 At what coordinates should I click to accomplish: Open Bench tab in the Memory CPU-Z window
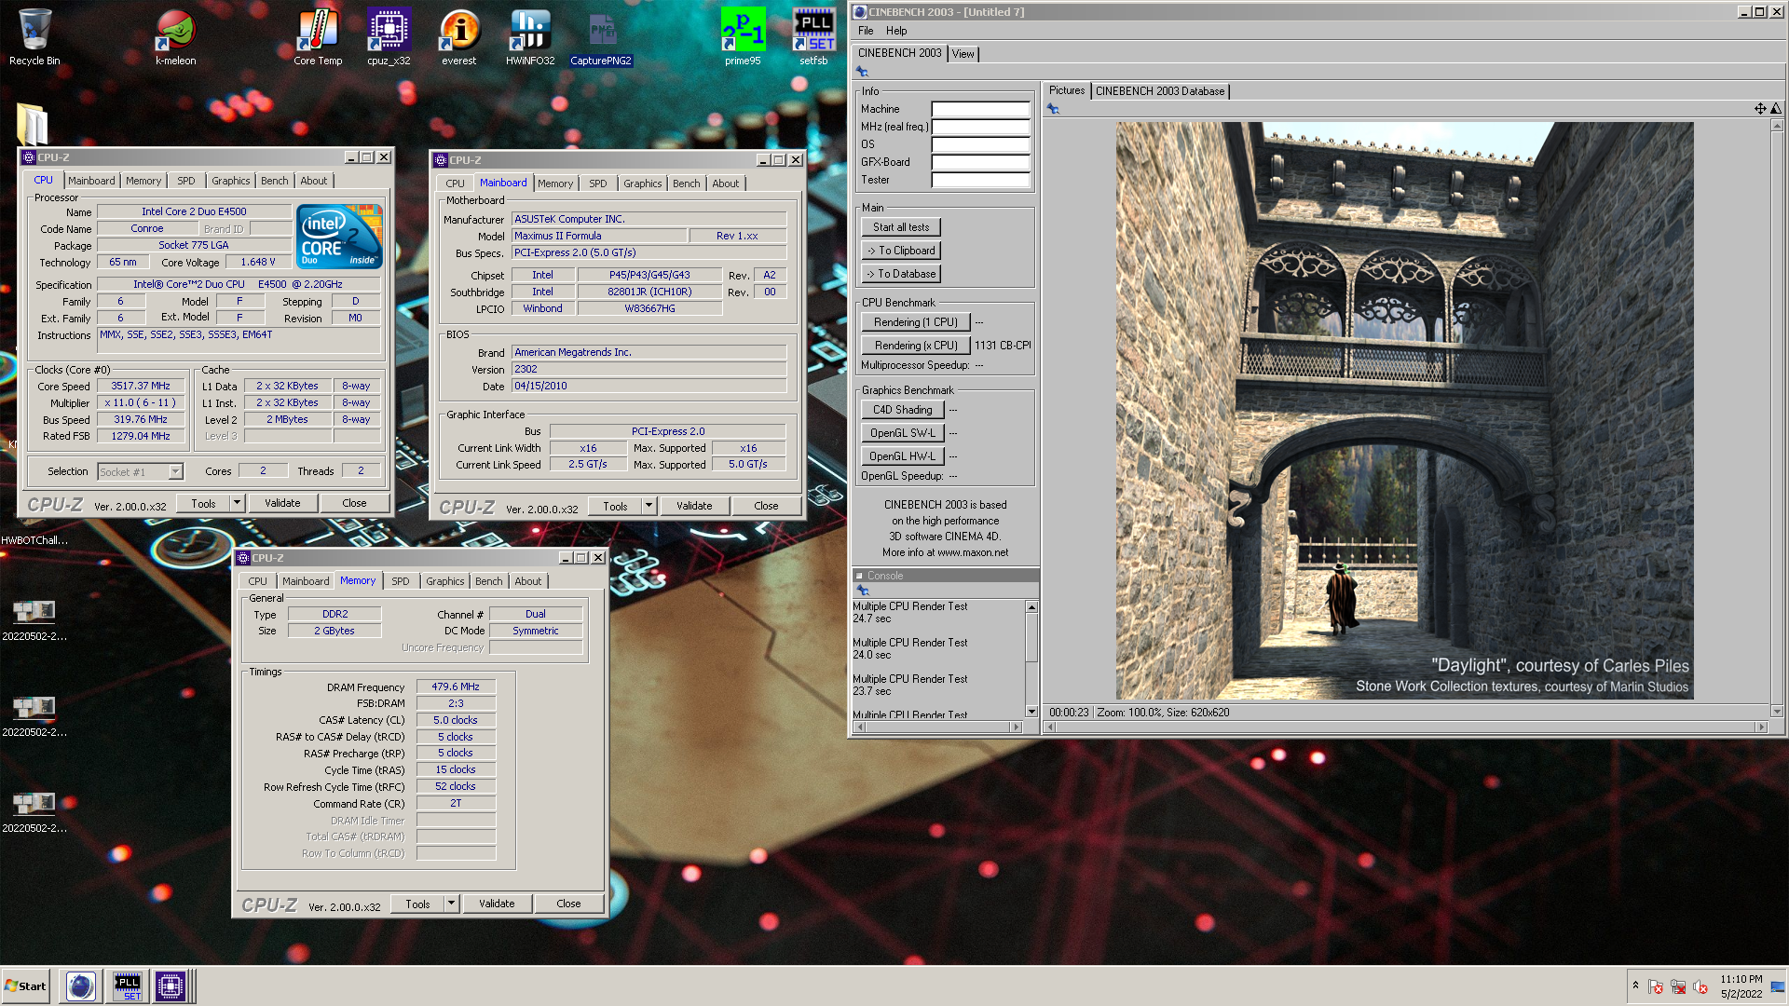[489, 581]
